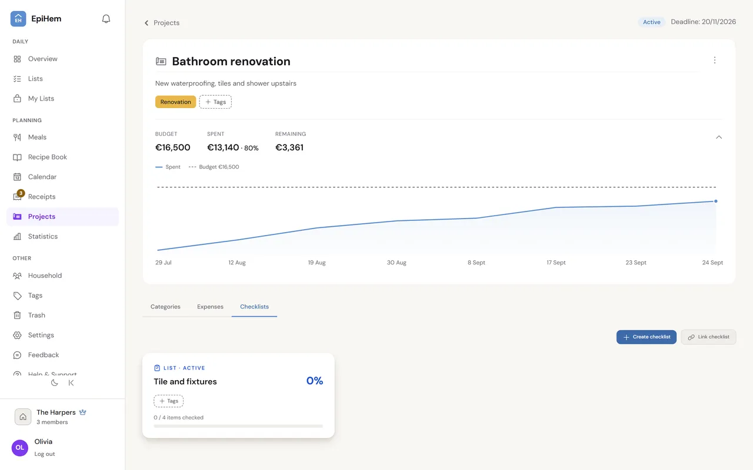The image size is (753, 470).
Task: Collapse the sidebar with arrow icon
Action: (71, 382)
